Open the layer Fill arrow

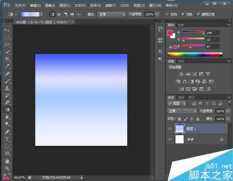pos(228,119)
